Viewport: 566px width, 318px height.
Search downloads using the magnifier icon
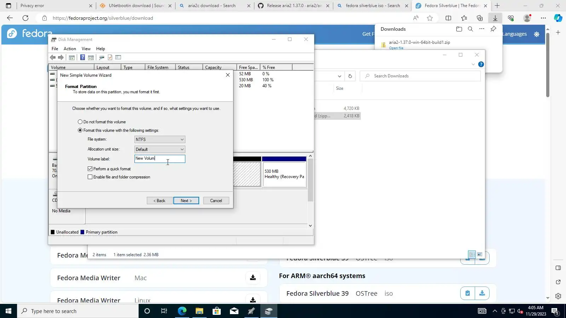coord(470,29)
